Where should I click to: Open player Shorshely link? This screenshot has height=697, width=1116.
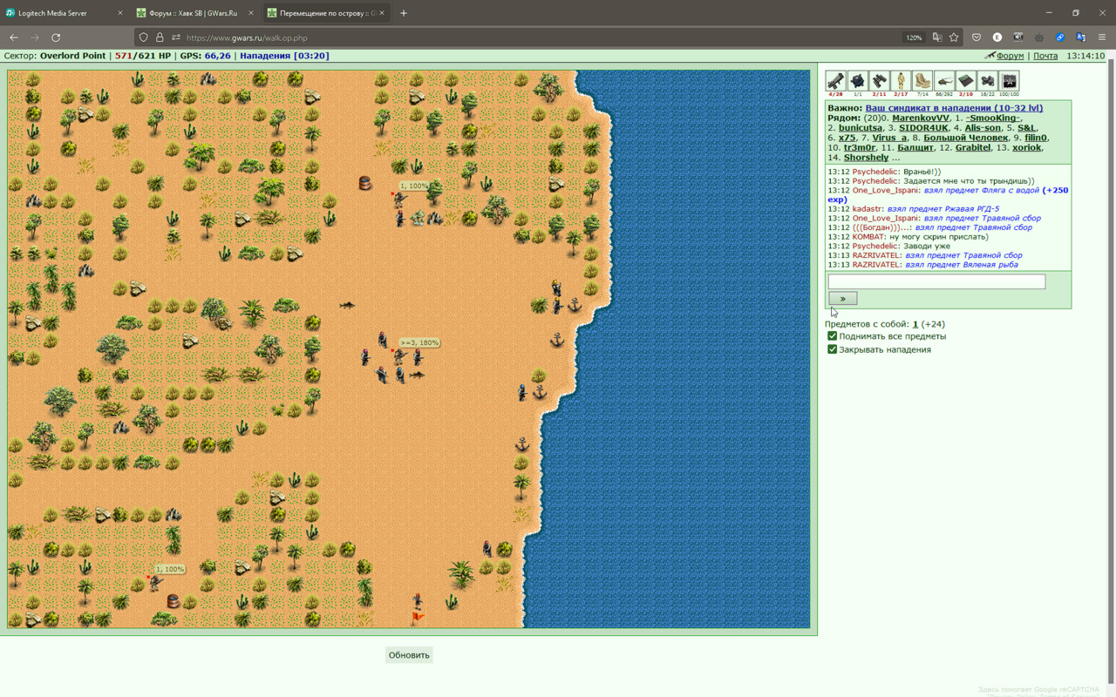(x=866, y=158)
